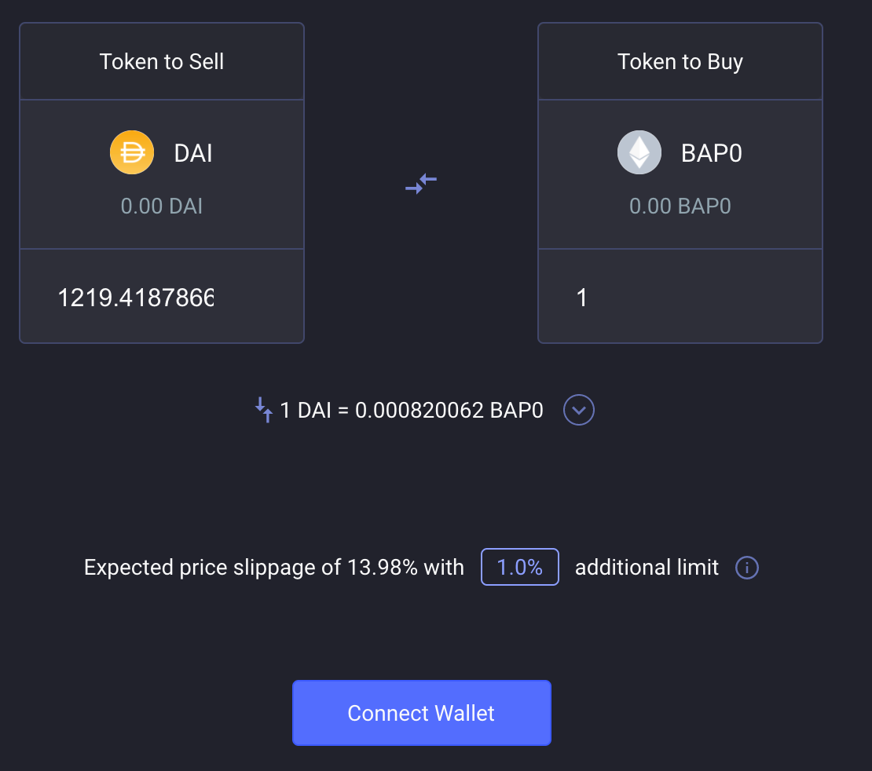Click the 0.00 DAI balance text
The width and height of the screenshot is (872, 771).
click(x=162, y=206)
